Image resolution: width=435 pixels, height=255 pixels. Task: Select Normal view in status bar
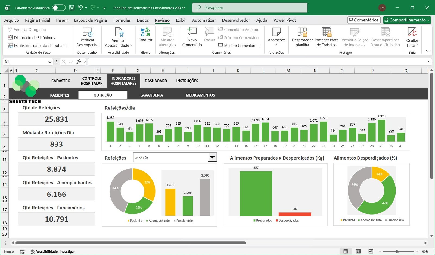[346, 251]
